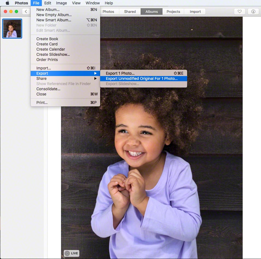
Task: Switch to the Shared tab
Action: pos(130,11)
